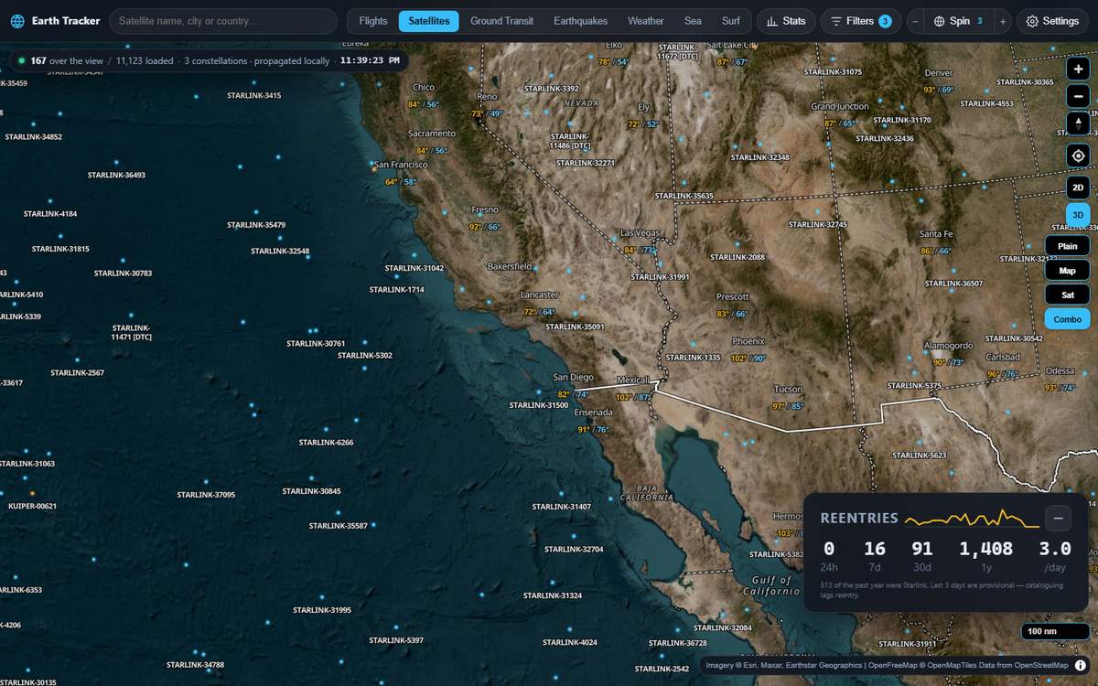Toggle globe Spin
The image size is (1098, 686).
pyautogui.click(x=958, y=21)
